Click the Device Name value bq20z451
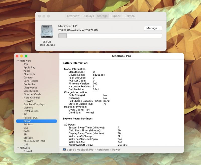The height and width of the screenshot is (165, 201). click(x=99, y=75)
